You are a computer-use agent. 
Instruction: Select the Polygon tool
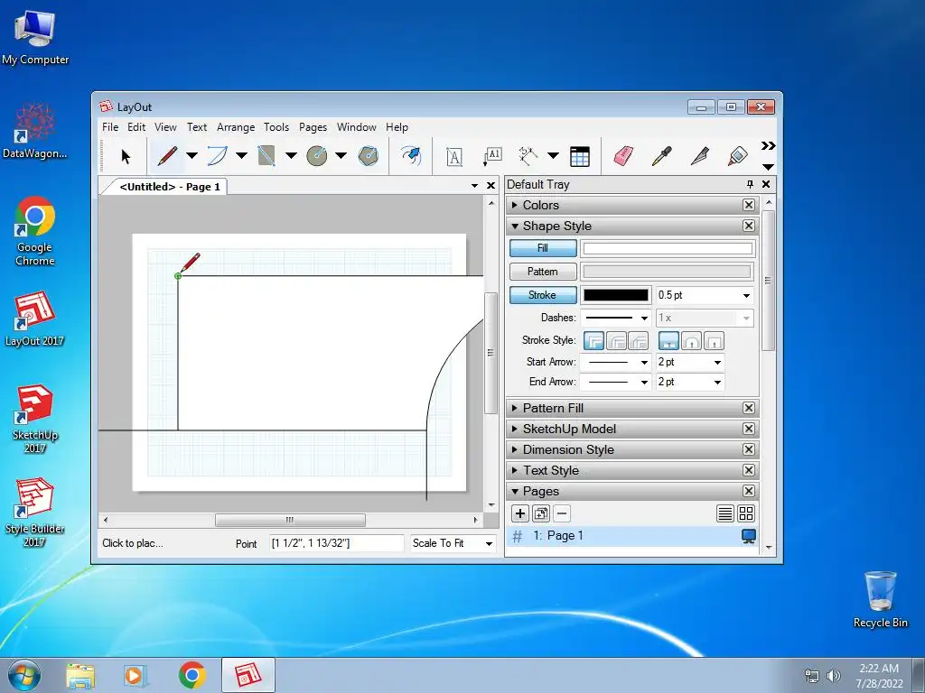coord(369,156)
